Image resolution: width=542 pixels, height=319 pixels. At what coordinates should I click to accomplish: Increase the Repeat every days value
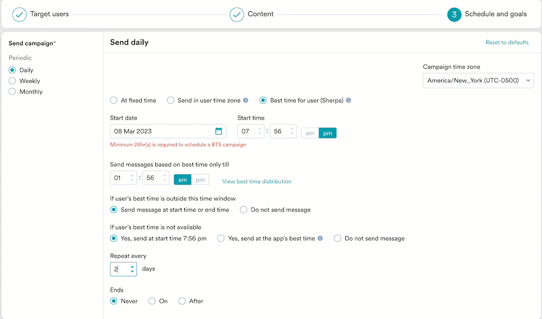tap(132, 267)
